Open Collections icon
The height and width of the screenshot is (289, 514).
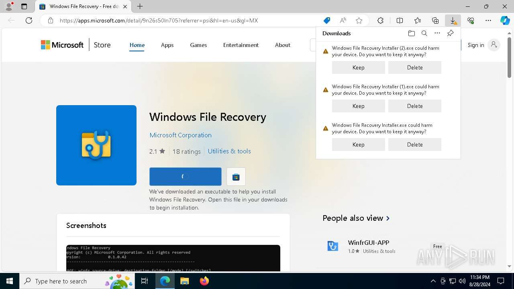(x=435, y=20)
